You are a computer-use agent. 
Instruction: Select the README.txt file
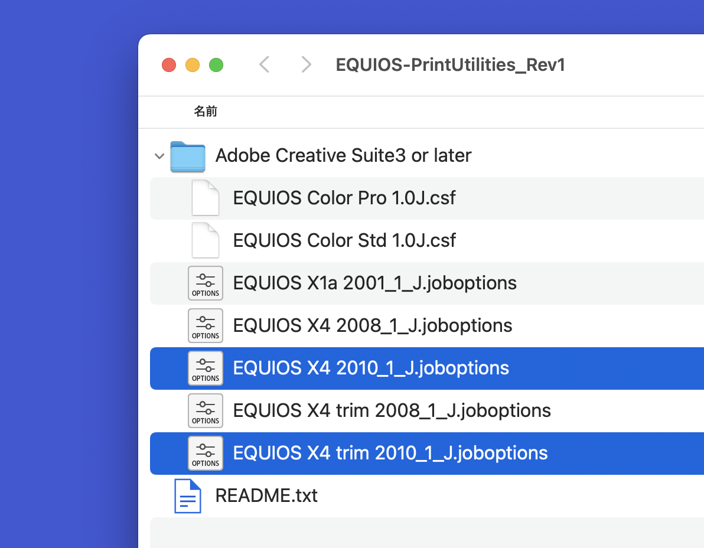pos(266,495)
